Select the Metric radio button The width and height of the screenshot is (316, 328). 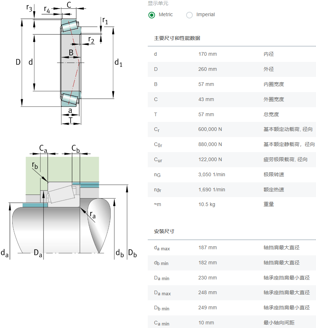pos(152,15)
